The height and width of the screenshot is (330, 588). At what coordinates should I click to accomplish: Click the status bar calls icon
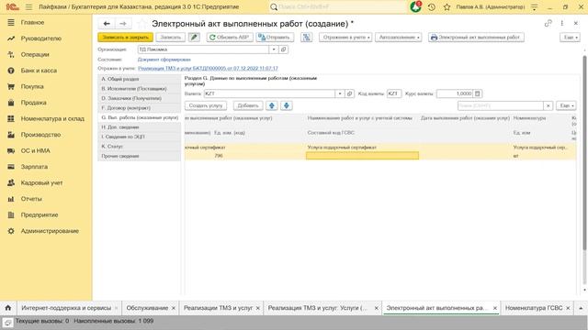[8, 322]
